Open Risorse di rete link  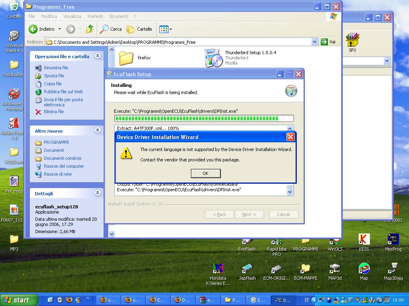[58, 174]
